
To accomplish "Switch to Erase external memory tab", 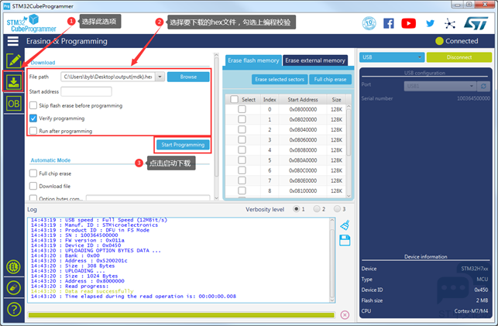I will pyautogui.click(x=315, y=60).
